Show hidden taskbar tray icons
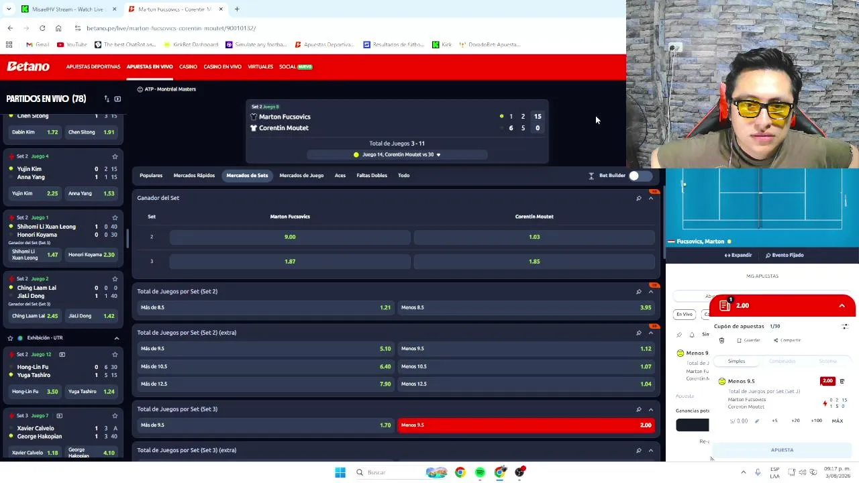This screenshot has width=859, height=483. (743, 472)
